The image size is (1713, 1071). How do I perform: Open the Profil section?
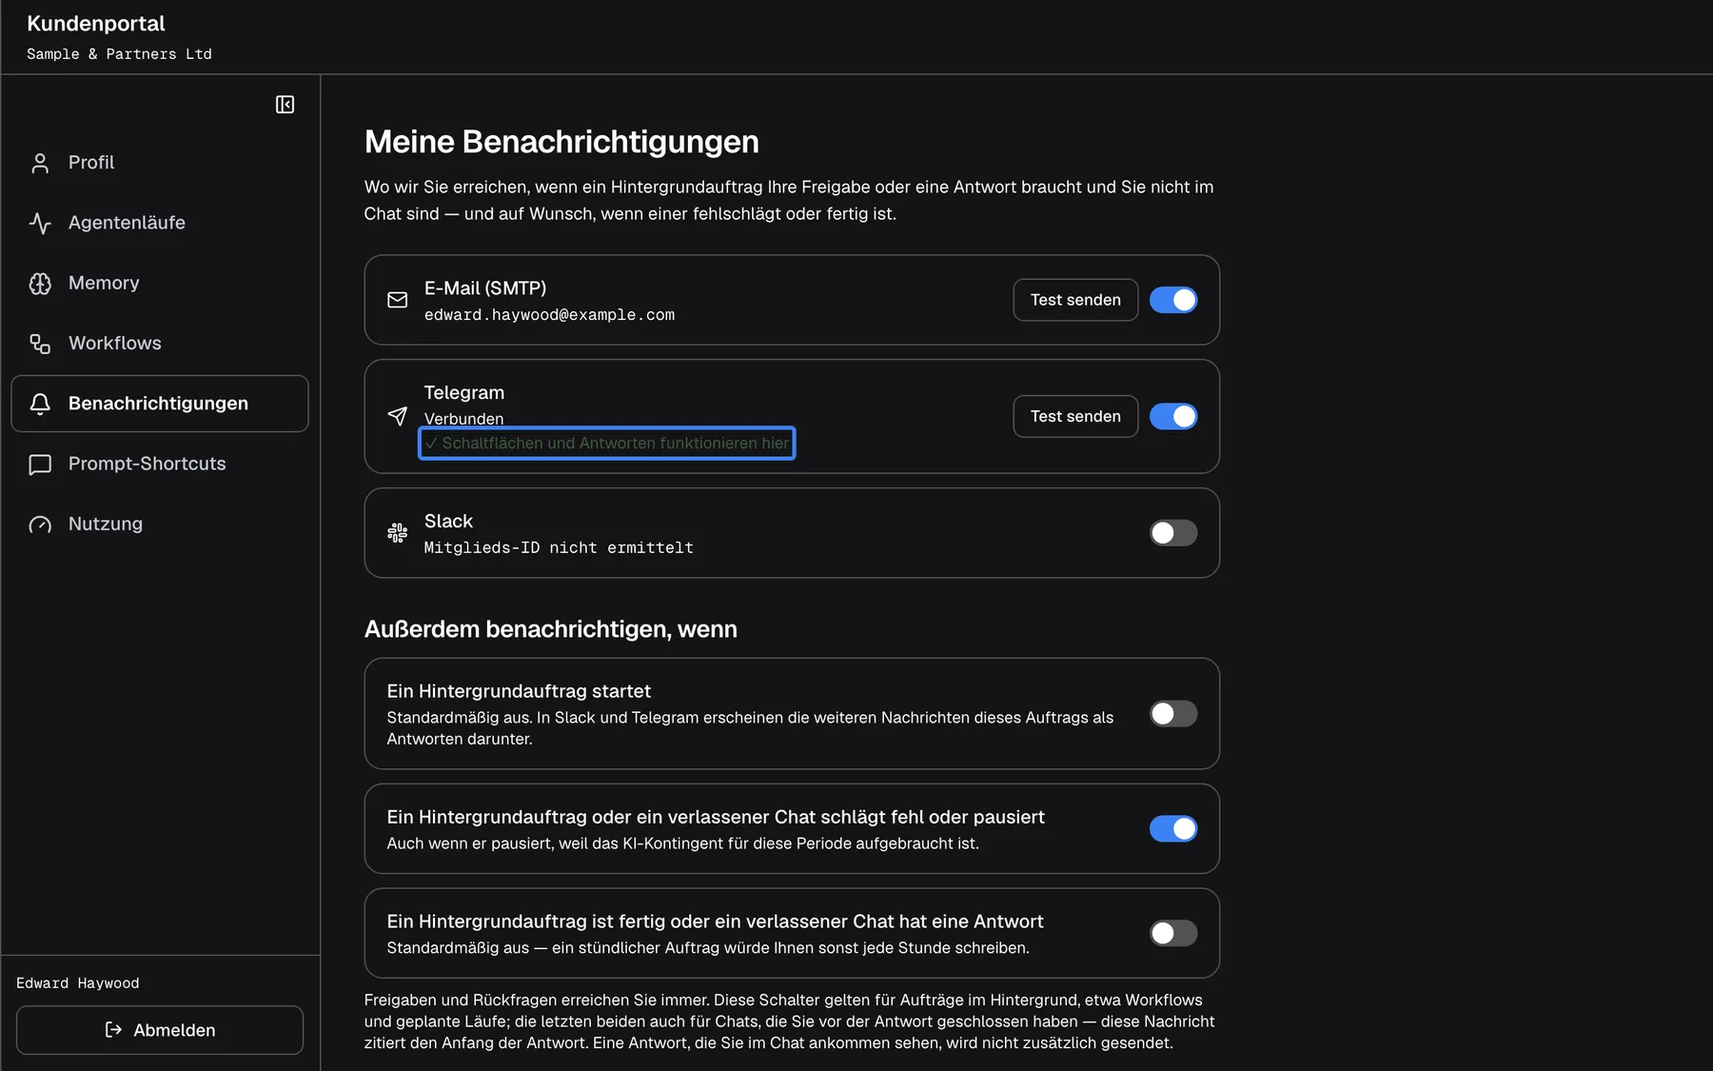(x=160, y=163)
